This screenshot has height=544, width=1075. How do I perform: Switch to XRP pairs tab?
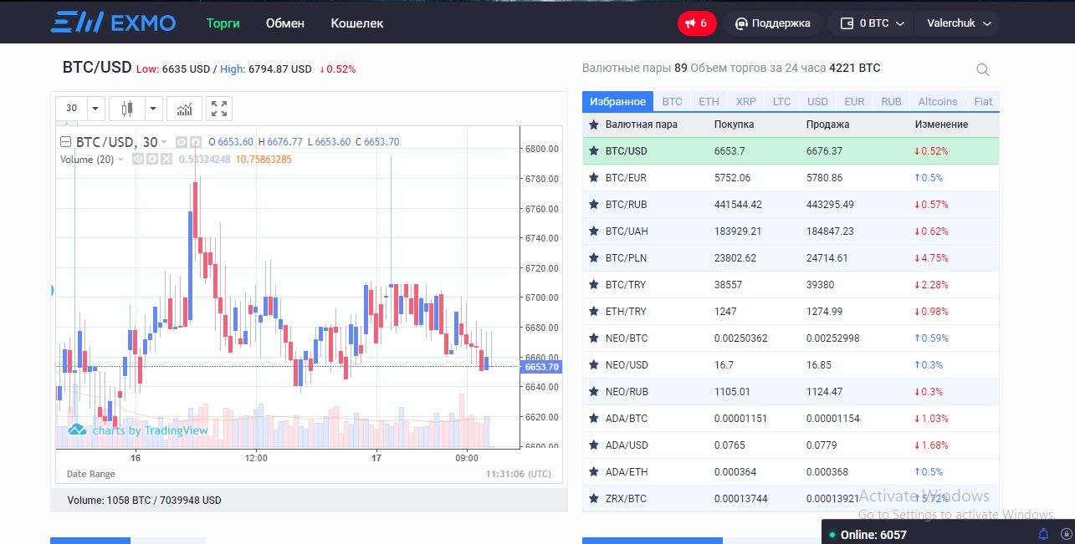coord(745,101)
